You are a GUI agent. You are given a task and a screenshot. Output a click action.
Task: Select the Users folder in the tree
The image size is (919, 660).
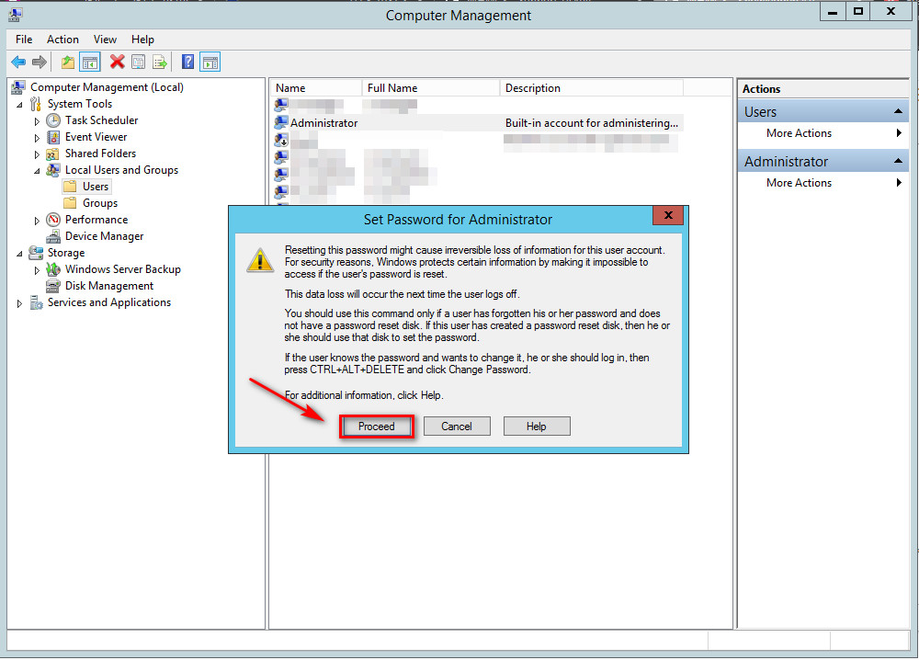95,187
